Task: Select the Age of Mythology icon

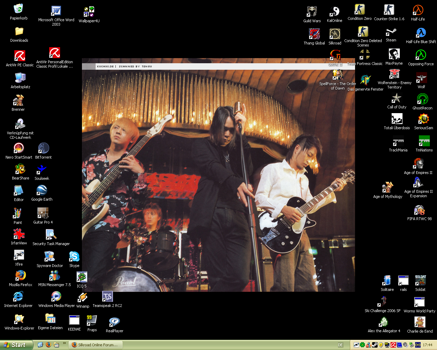Action: 387,188
